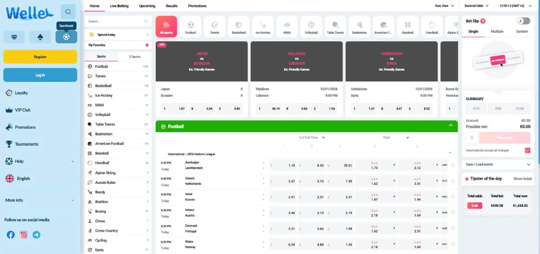Click the blue Log In button
Image resolution: width=540 pixels, height=254 pixels.
[x=40, y=75]
